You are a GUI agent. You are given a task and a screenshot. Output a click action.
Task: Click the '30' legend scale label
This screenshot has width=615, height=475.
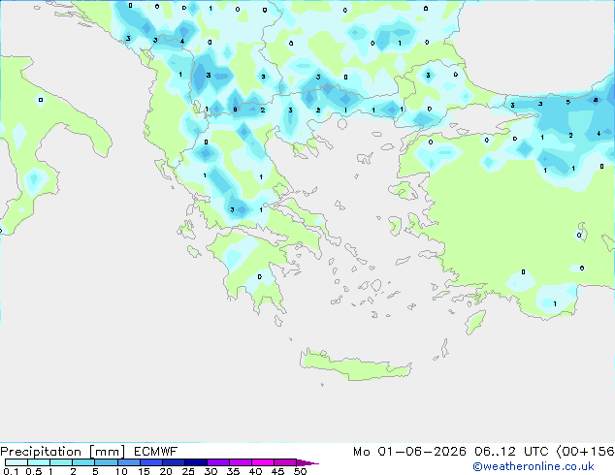click(210, 471)
